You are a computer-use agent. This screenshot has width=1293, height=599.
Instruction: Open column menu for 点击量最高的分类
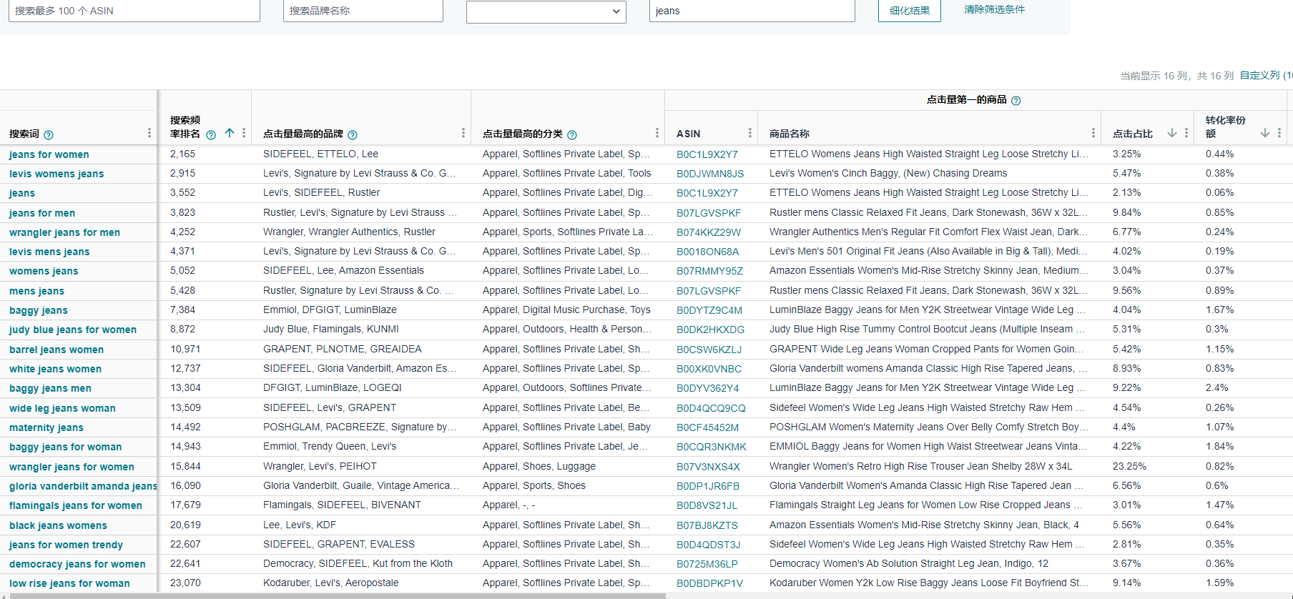pyautogui.click(x=657, y=133)
